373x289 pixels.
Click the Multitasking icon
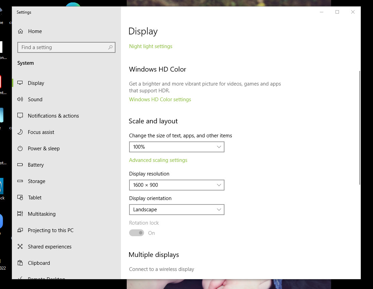20,214
